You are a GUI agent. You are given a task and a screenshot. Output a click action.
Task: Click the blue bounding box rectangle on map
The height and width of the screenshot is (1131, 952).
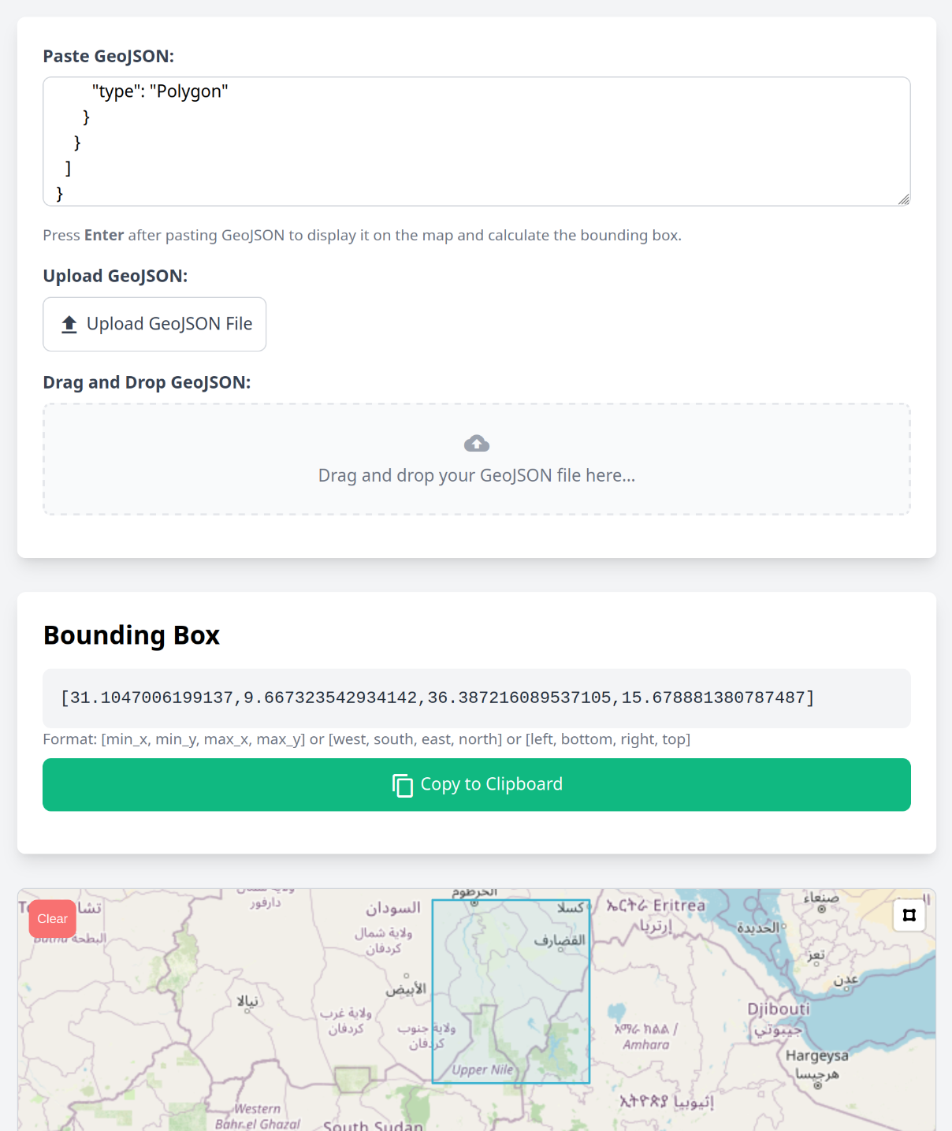click(511, 991)
